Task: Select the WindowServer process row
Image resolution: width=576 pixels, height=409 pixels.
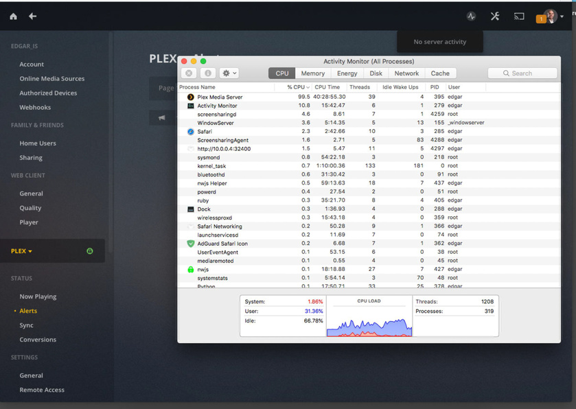Action: point(369,123)
